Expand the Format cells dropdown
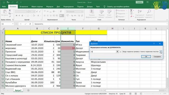Viewport: 169px width, 95px height. (125, 17)
